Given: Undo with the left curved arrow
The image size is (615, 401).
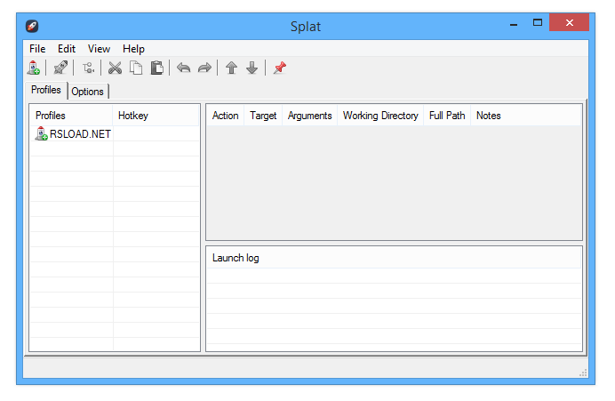Looking at the screenshot, I should 184,68.
